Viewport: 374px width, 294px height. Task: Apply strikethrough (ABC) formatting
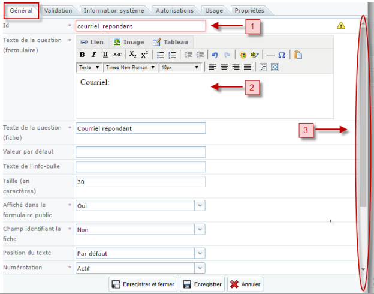117,55
